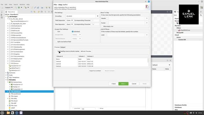
Task: Click the tMapRDBClose component icon in Palette
Action: (179, 30)
